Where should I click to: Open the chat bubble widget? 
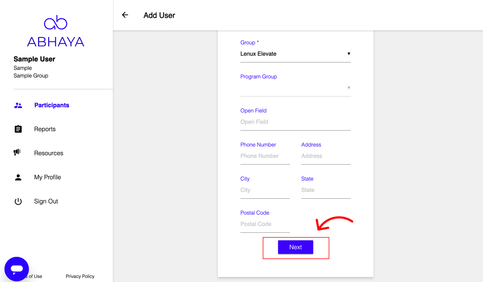coord(17,269)
